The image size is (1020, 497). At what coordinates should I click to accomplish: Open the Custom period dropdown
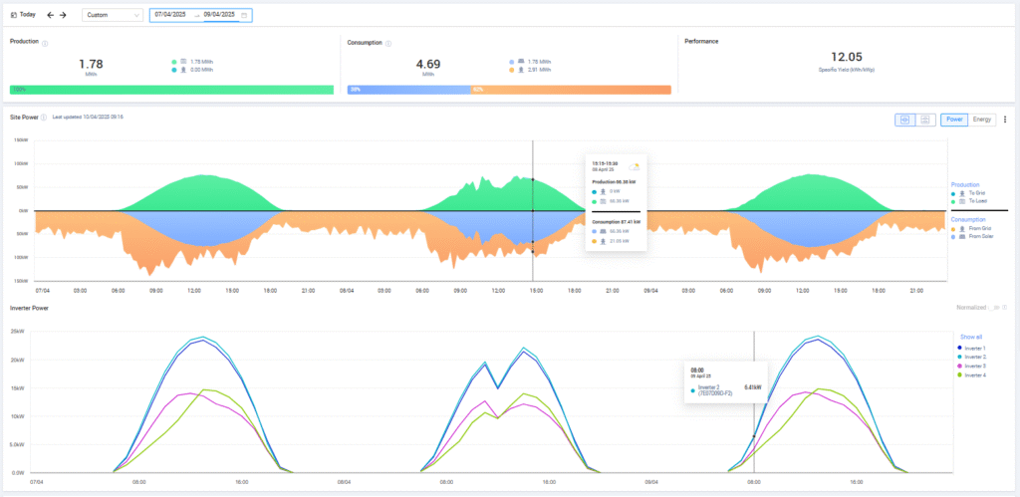[113, 15]
